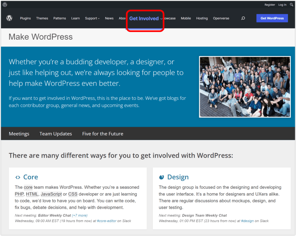Open the #design Slack link
The height and width of the screenshot is (236, 296).
point(247,221)
